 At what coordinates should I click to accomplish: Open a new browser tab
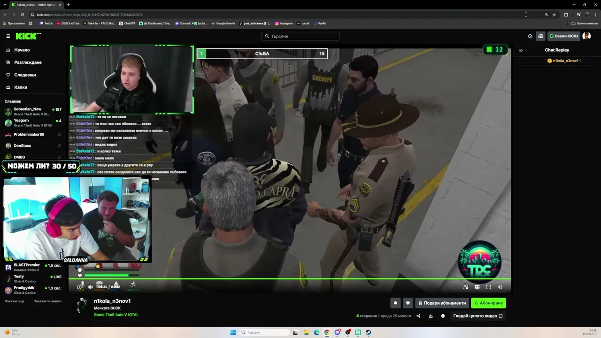(68, 5)
